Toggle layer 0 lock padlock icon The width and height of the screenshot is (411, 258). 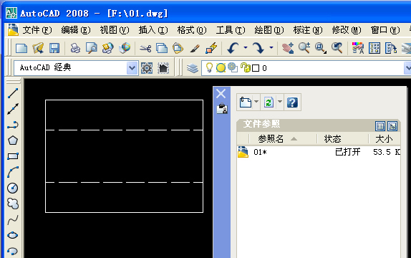tap(246, 67)
